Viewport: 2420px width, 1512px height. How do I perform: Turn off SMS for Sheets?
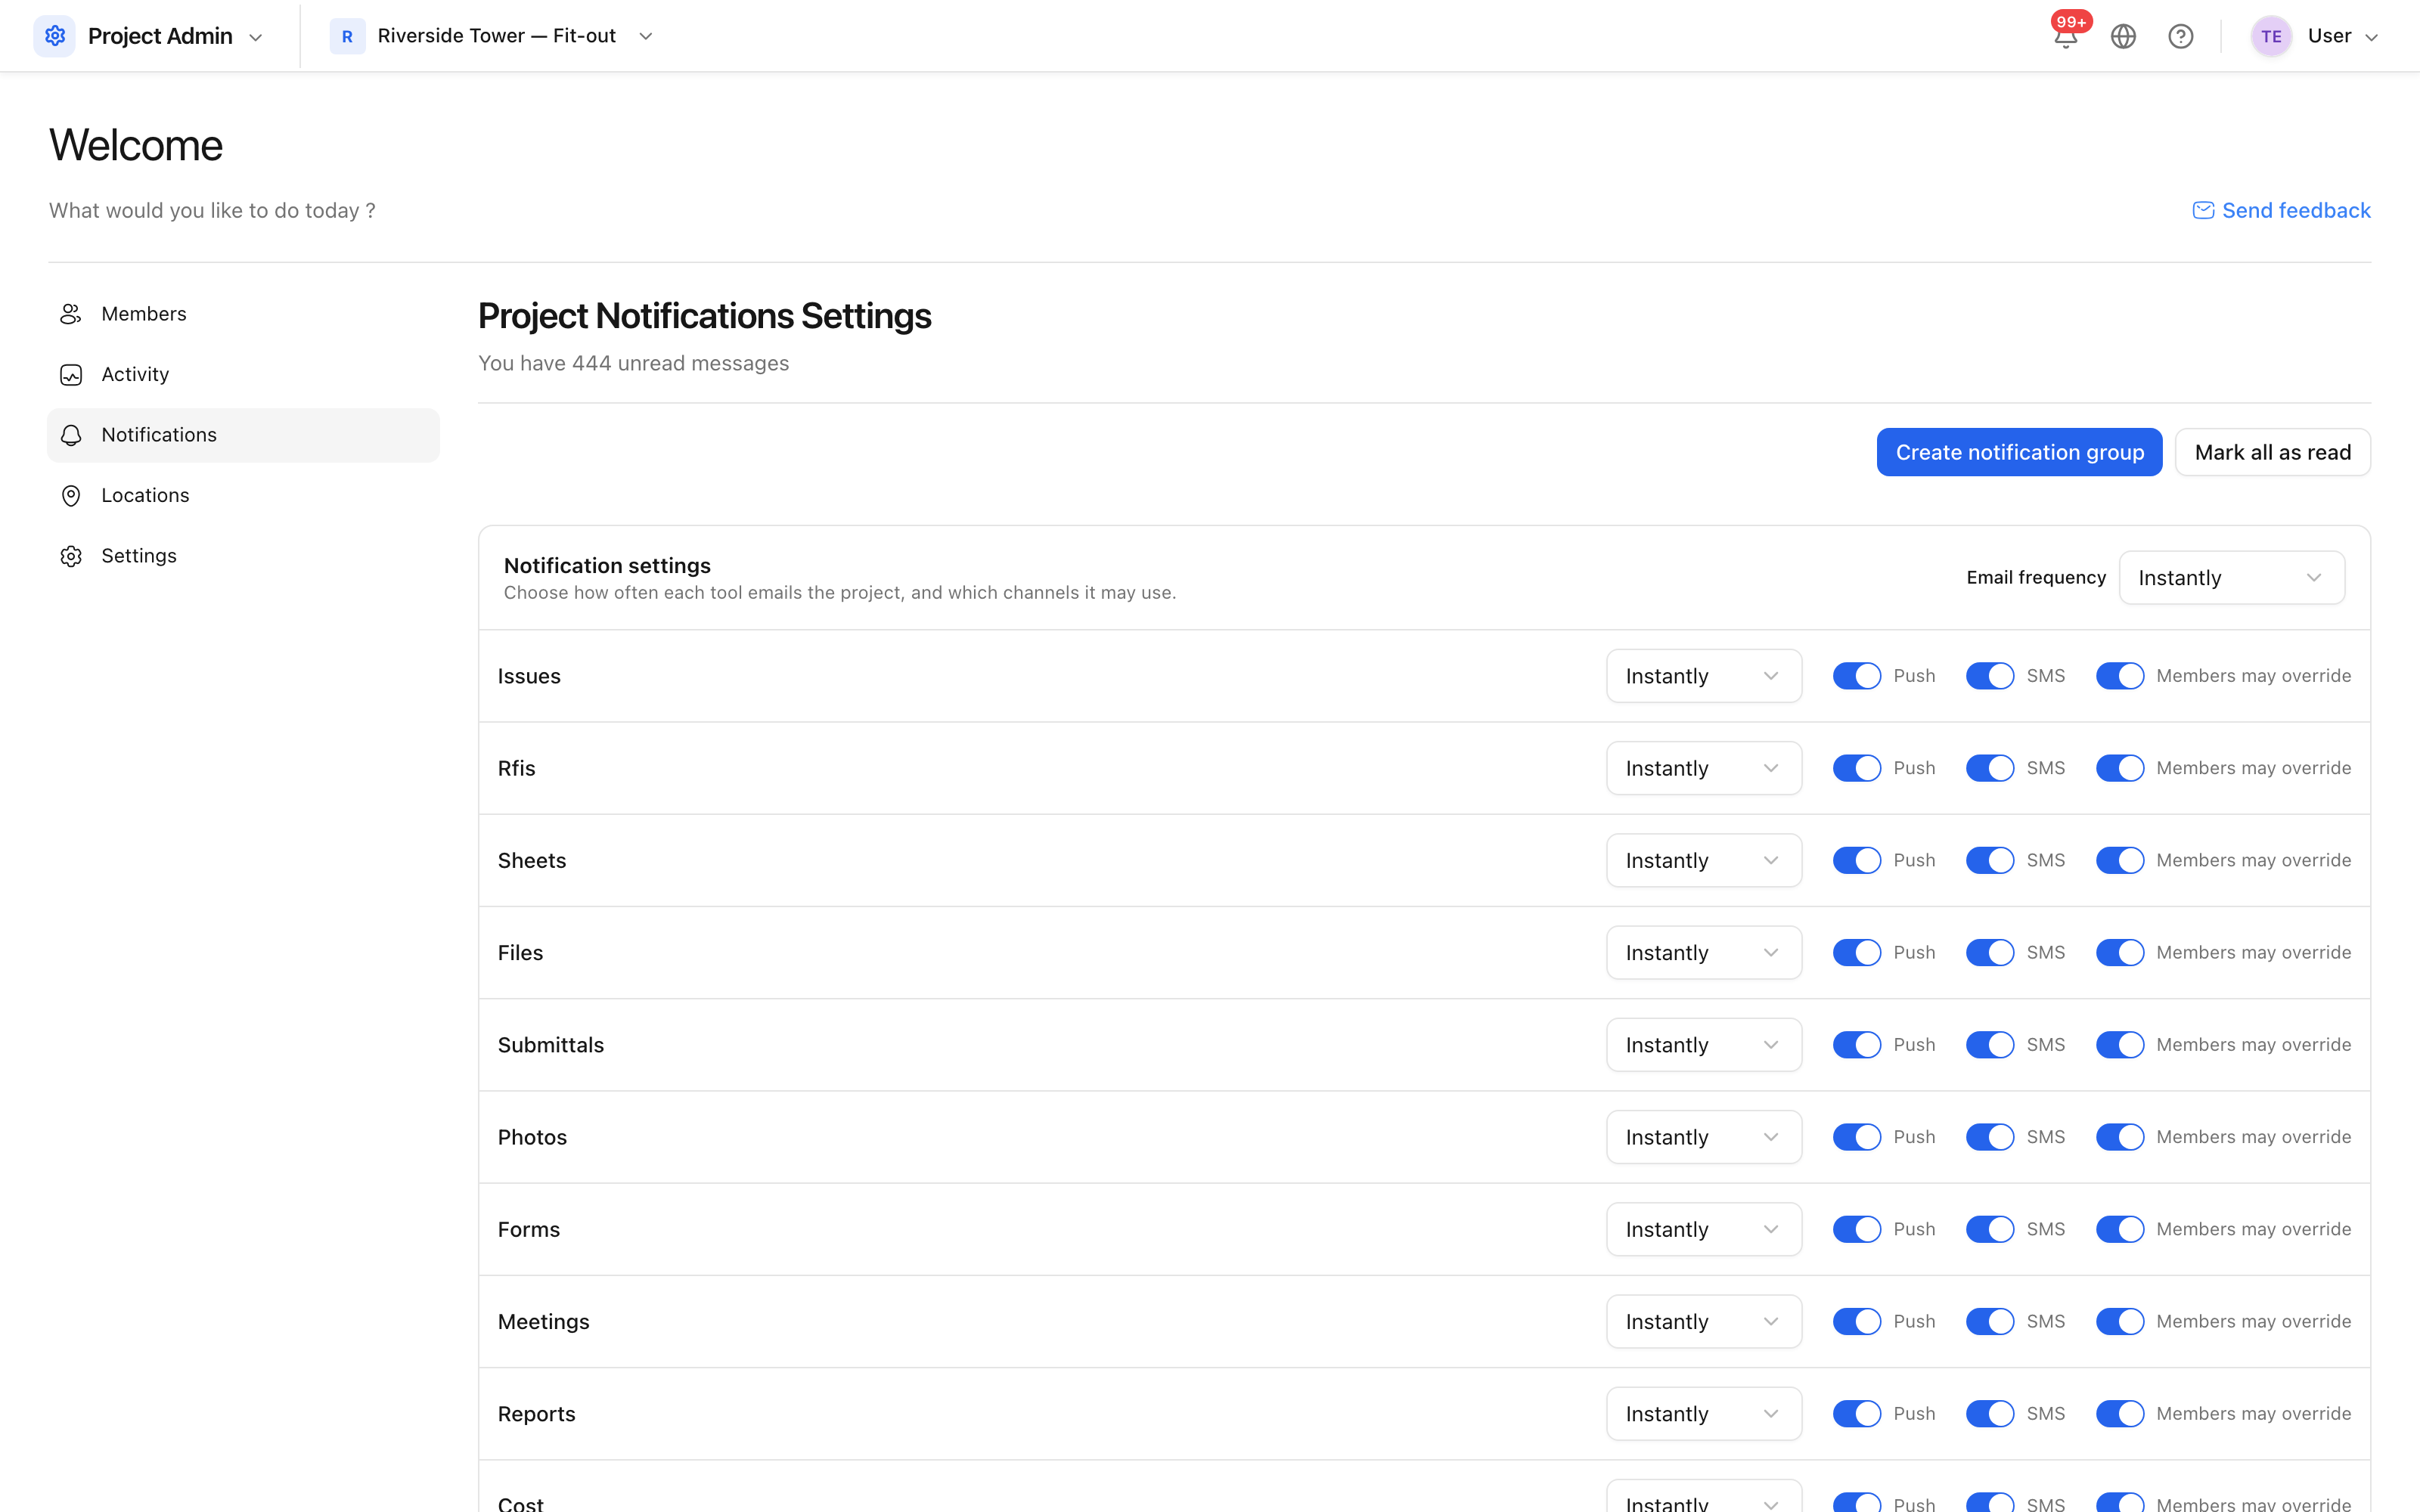click(x=1989, y=860)
